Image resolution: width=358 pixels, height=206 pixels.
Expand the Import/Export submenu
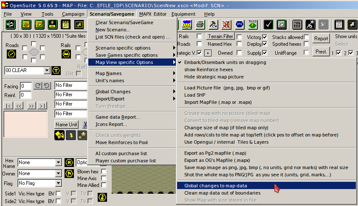pos(132,99)
